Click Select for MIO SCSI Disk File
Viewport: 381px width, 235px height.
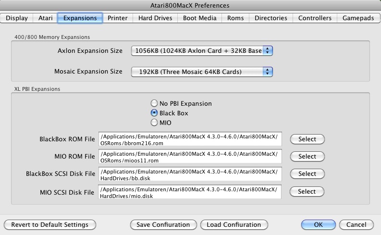(307, 191)
